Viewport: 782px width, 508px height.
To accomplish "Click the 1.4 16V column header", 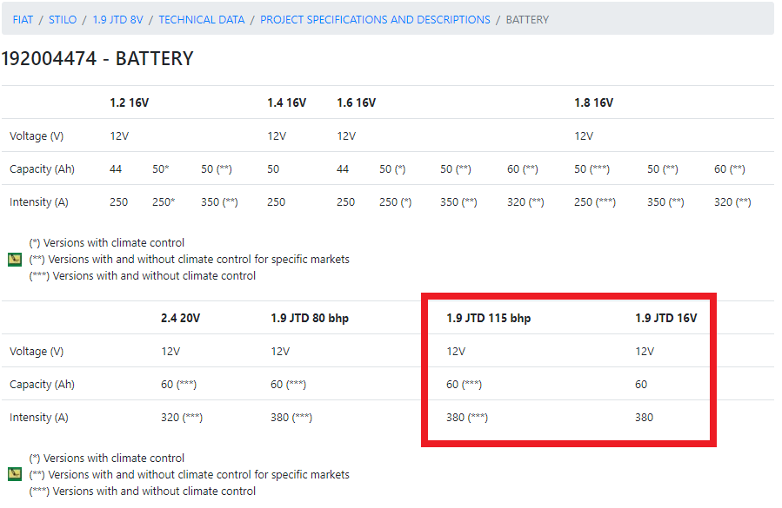I will coord(287,102).
